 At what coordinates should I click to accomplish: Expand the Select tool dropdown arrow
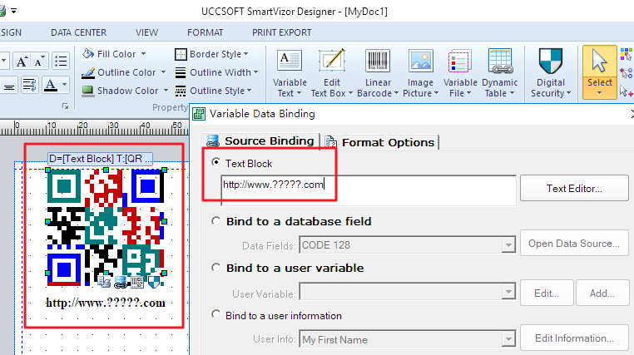pyautogui.click(x=599, y=93)
